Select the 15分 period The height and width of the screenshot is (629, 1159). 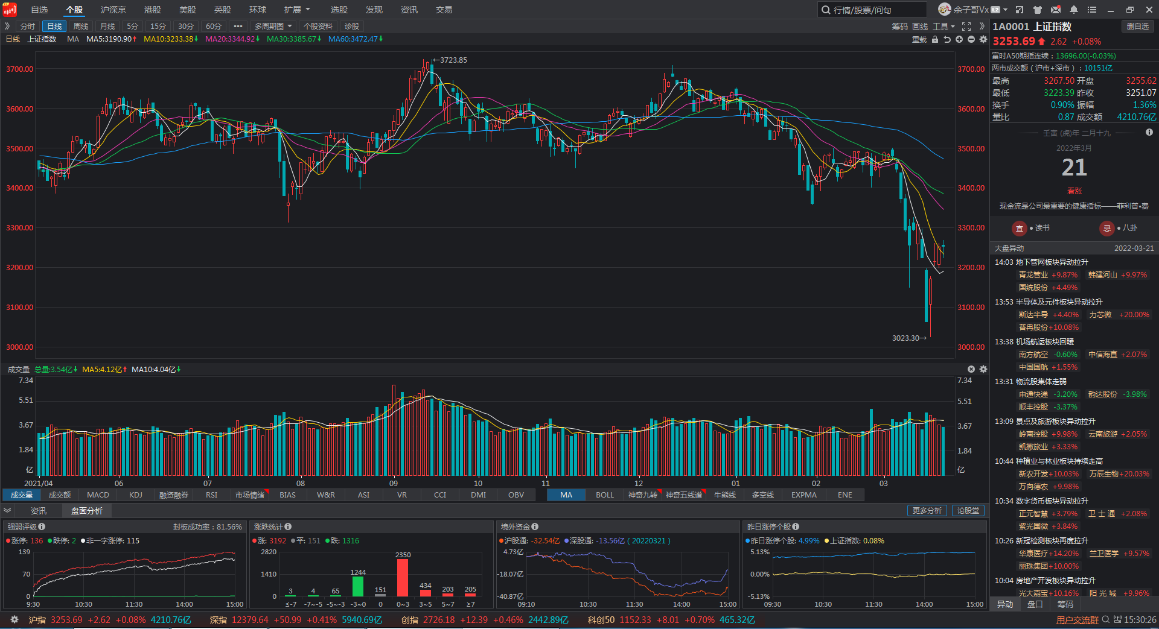click(x=158, y=27)
